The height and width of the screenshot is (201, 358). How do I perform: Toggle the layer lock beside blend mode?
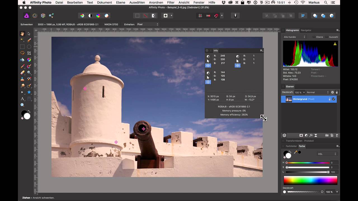337,92
